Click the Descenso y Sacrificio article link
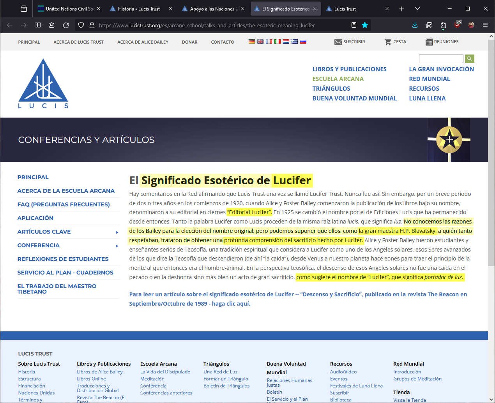Viewport: 495px width, 403px height. click(x=298, y=299)
